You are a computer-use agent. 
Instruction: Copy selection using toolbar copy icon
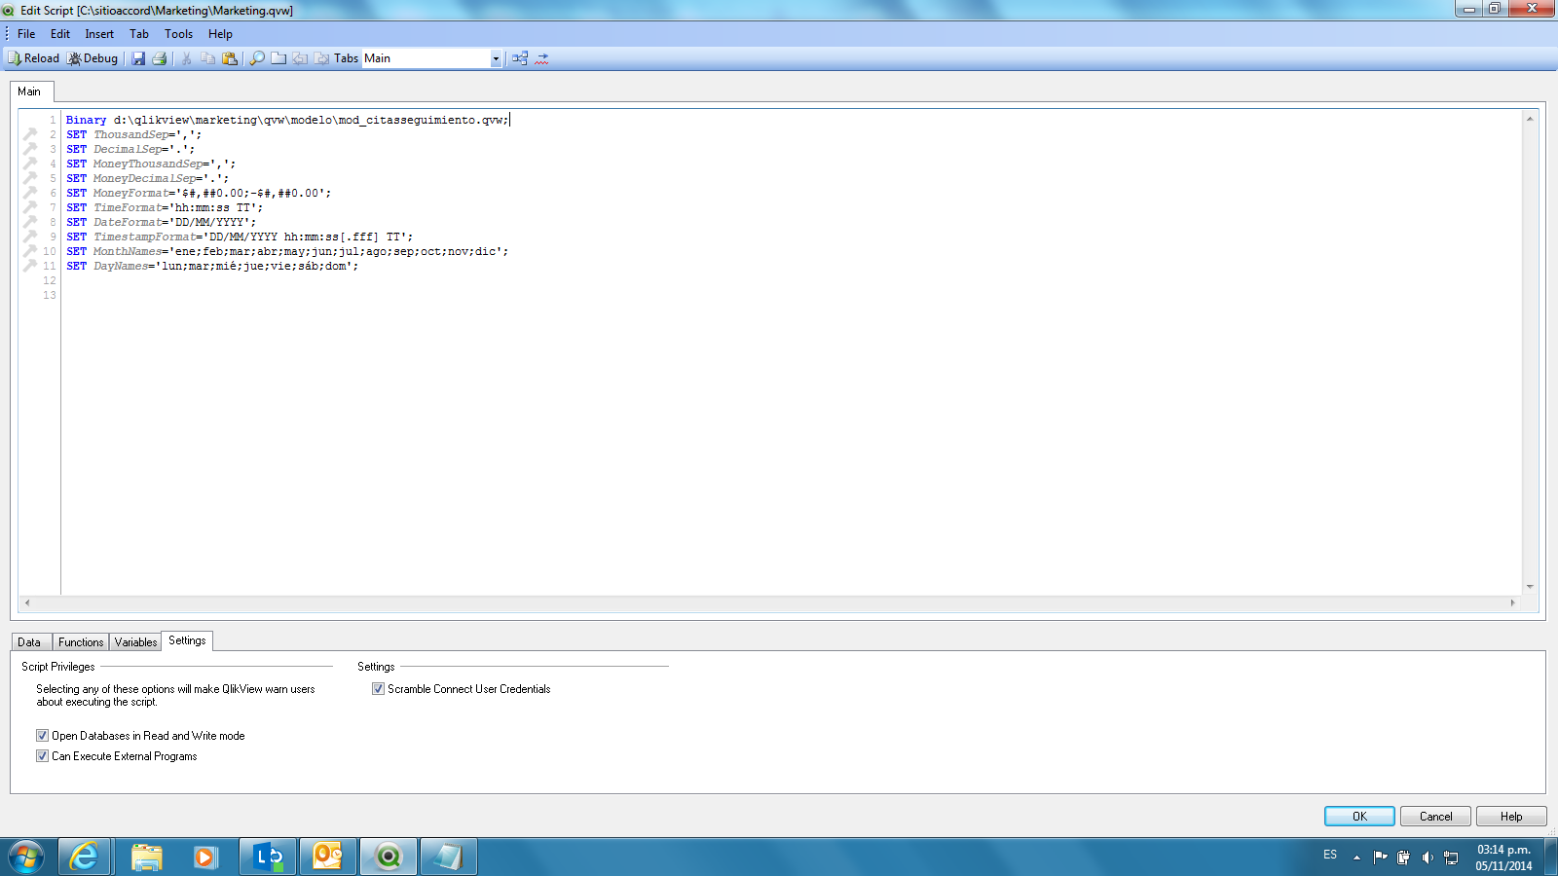click(207, 58)
